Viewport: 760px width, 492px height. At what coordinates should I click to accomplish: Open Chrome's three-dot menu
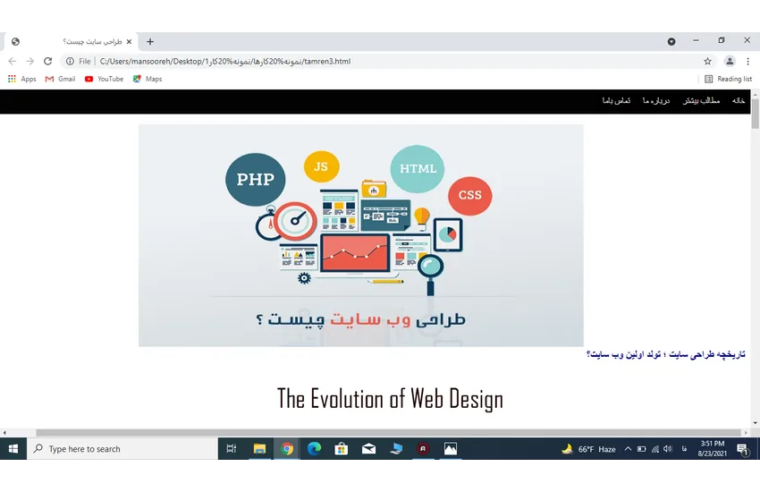[747, 62]
